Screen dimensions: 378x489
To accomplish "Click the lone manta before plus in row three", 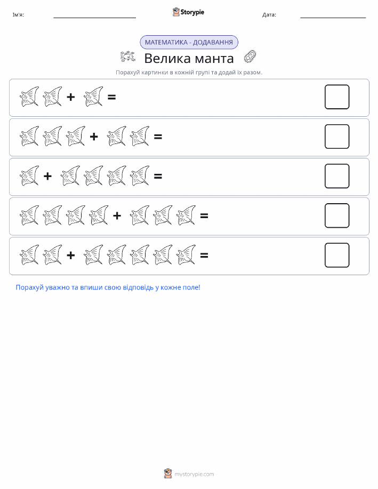I will (30, 176).
